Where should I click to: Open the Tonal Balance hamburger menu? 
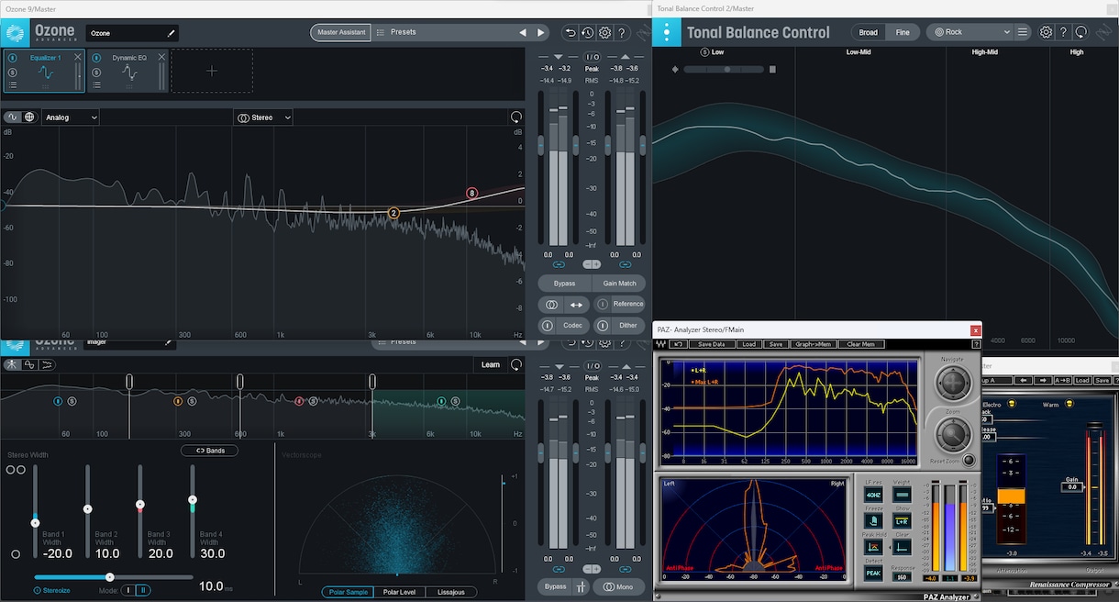pos(1022,32)
